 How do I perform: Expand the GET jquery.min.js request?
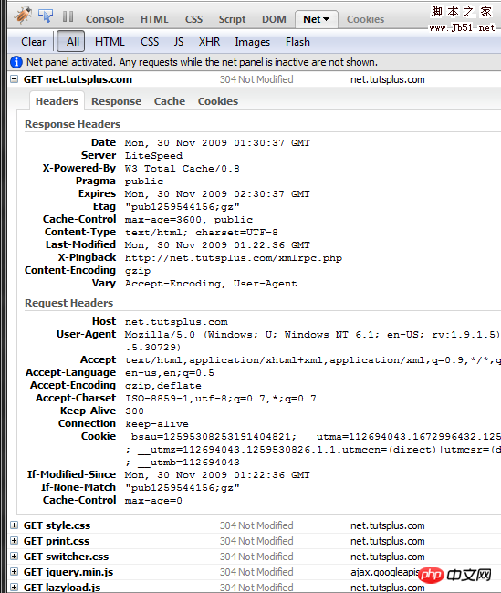pyautogui.click(x=15, y=571)
